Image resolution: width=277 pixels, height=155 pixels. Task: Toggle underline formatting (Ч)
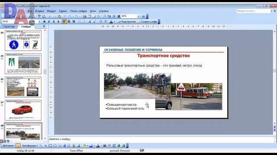click(54, 22)
